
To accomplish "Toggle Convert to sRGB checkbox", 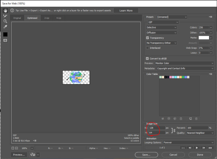I will click(147, 58).
